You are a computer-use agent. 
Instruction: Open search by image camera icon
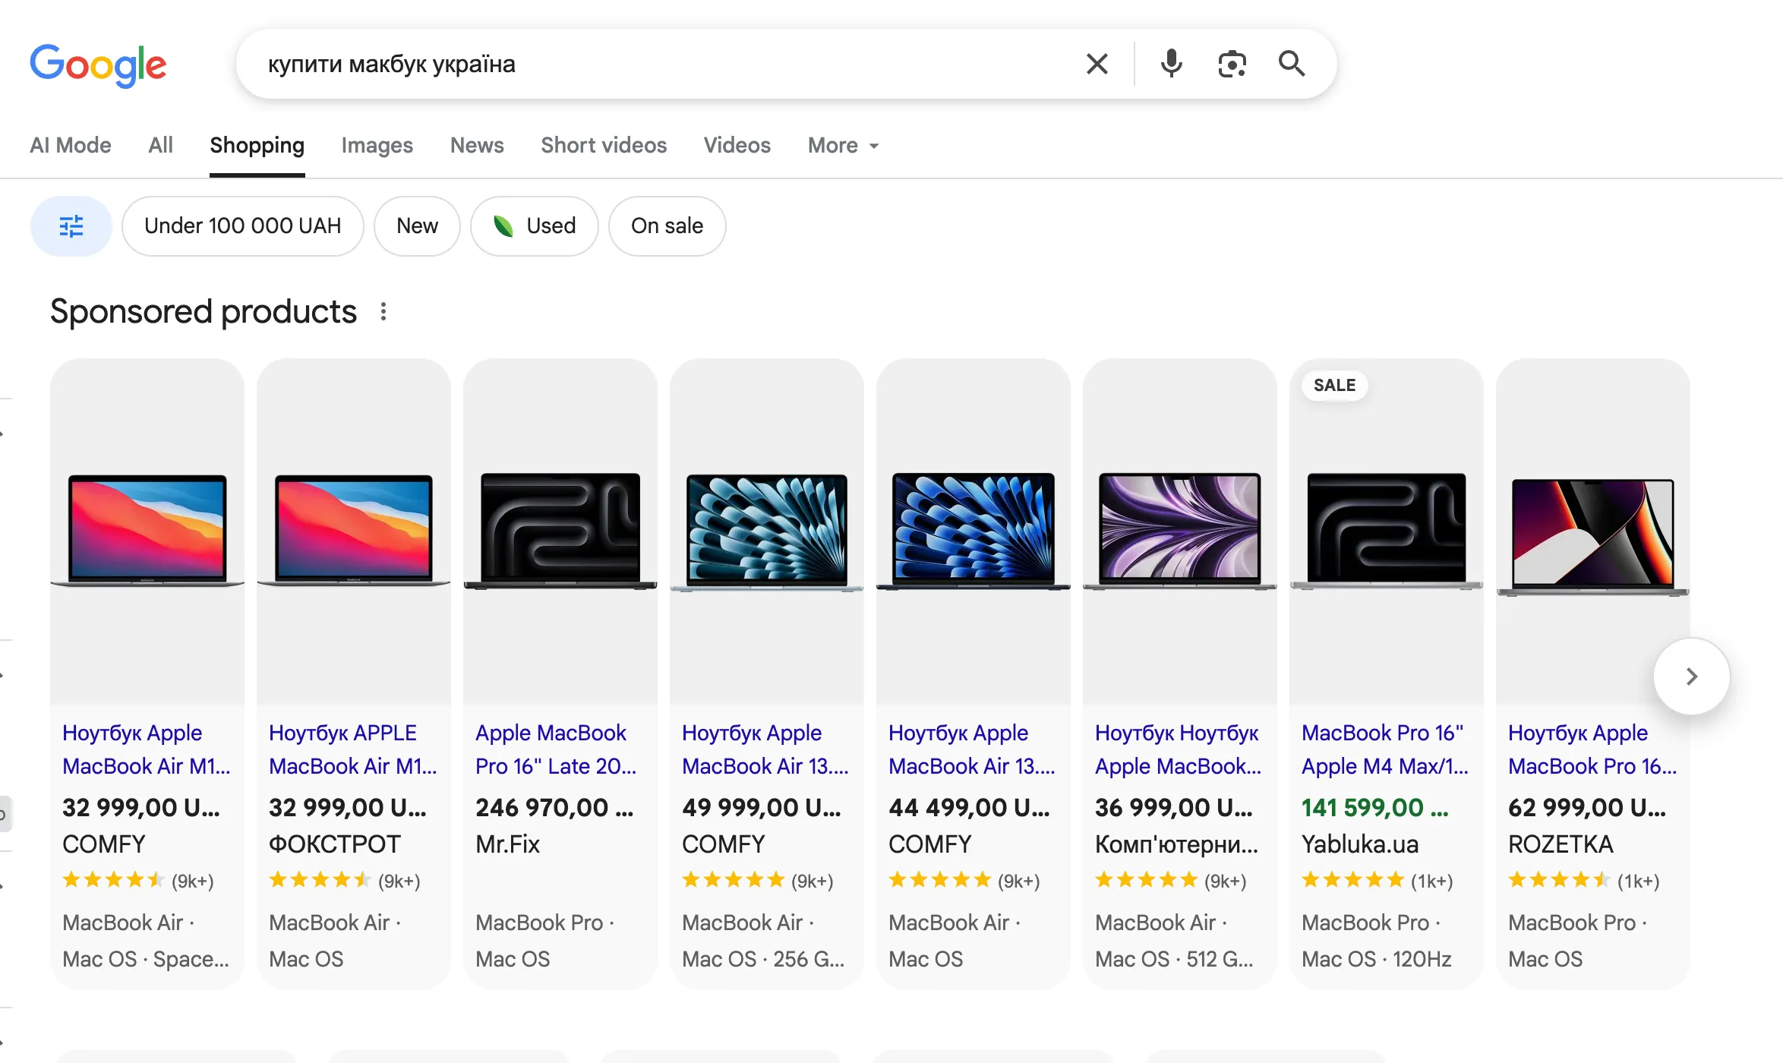click(x=1232, y=64)
